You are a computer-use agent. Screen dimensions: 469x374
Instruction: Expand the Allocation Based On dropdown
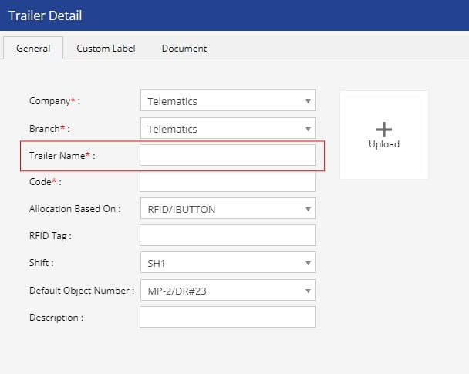click(x=228, y=208)
